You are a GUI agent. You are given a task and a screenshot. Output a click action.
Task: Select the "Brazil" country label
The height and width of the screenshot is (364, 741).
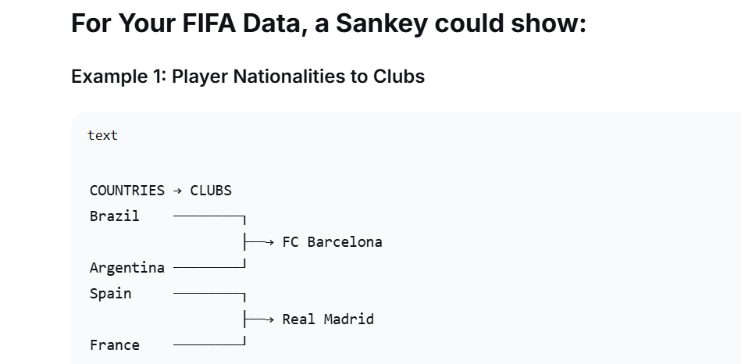(115, 216)
